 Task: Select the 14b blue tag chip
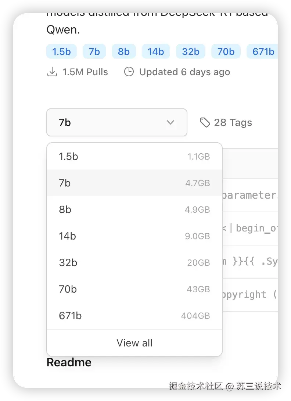tap(156, 52)
